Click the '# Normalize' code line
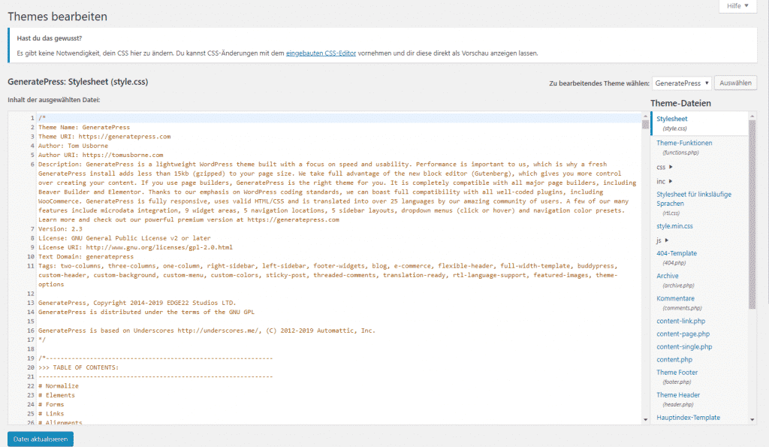 [x=59, y=386]
